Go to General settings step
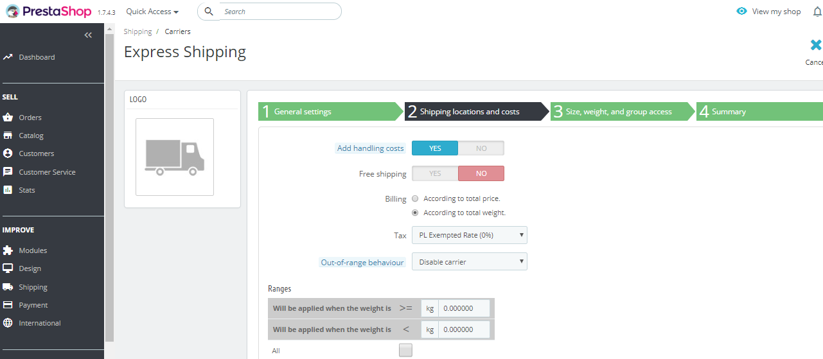823x359 pixels. pyautogui.click(x=330, y=112)
